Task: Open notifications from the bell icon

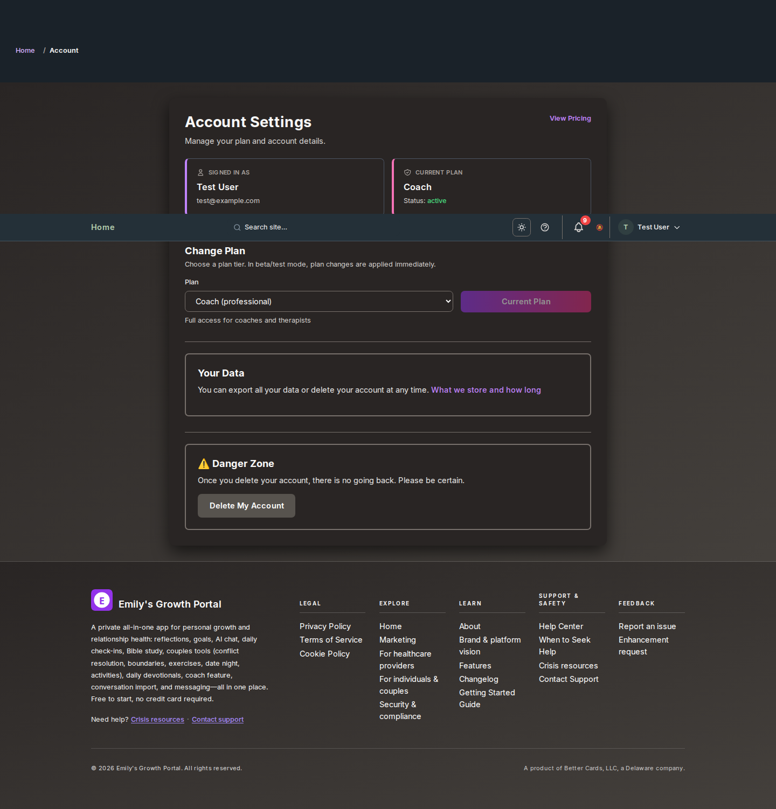Action: (578, 227)
